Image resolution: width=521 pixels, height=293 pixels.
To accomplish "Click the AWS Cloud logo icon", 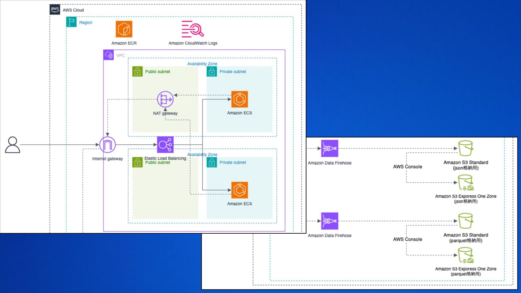I will (55, 10).
